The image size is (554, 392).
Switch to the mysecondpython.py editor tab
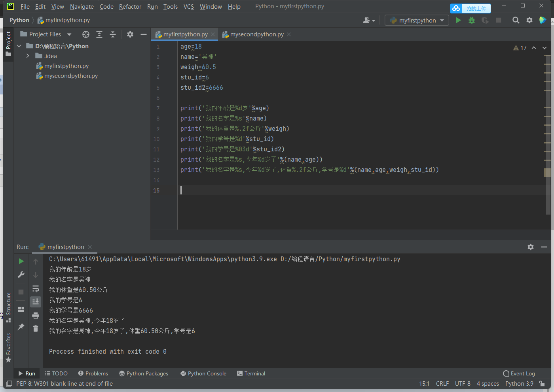tap(257, 34)
